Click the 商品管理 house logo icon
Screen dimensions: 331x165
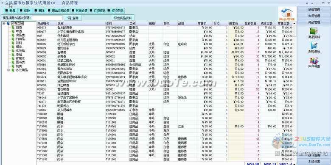[x=287, y=14]
